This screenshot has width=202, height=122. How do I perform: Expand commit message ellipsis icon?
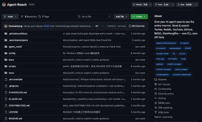pyautogui.click(x=97, y=26)
